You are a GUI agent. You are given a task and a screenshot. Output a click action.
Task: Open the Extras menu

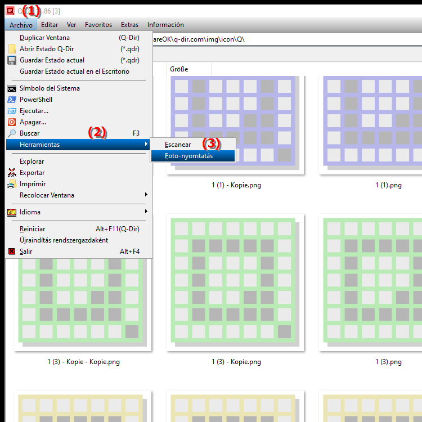coord(130,25)
